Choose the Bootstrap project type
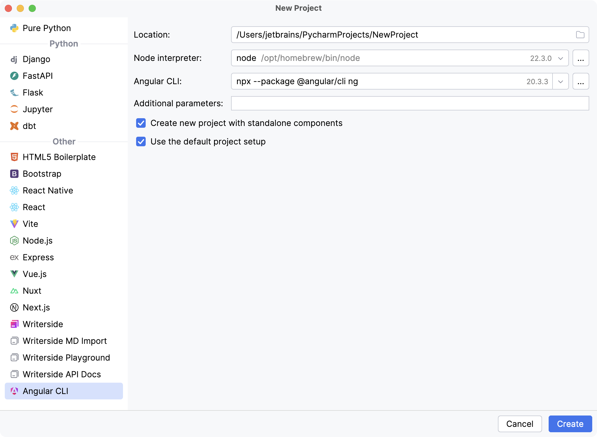The image size is (597, 437). (14, 174)
